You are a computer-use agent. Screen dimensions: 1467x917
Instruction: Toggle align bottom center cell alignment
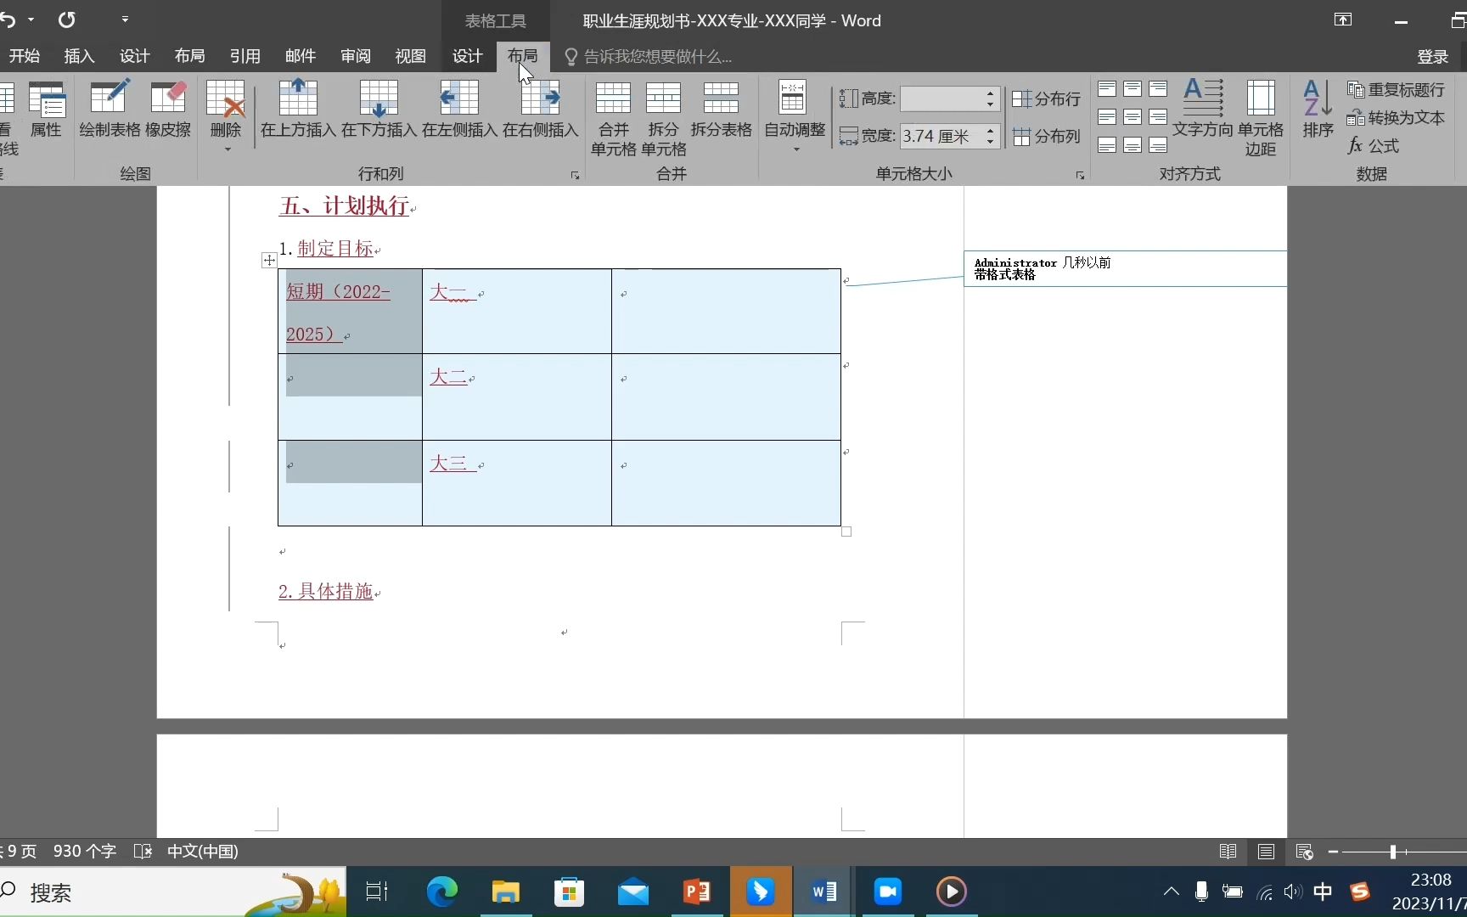tap(1133, 145)
